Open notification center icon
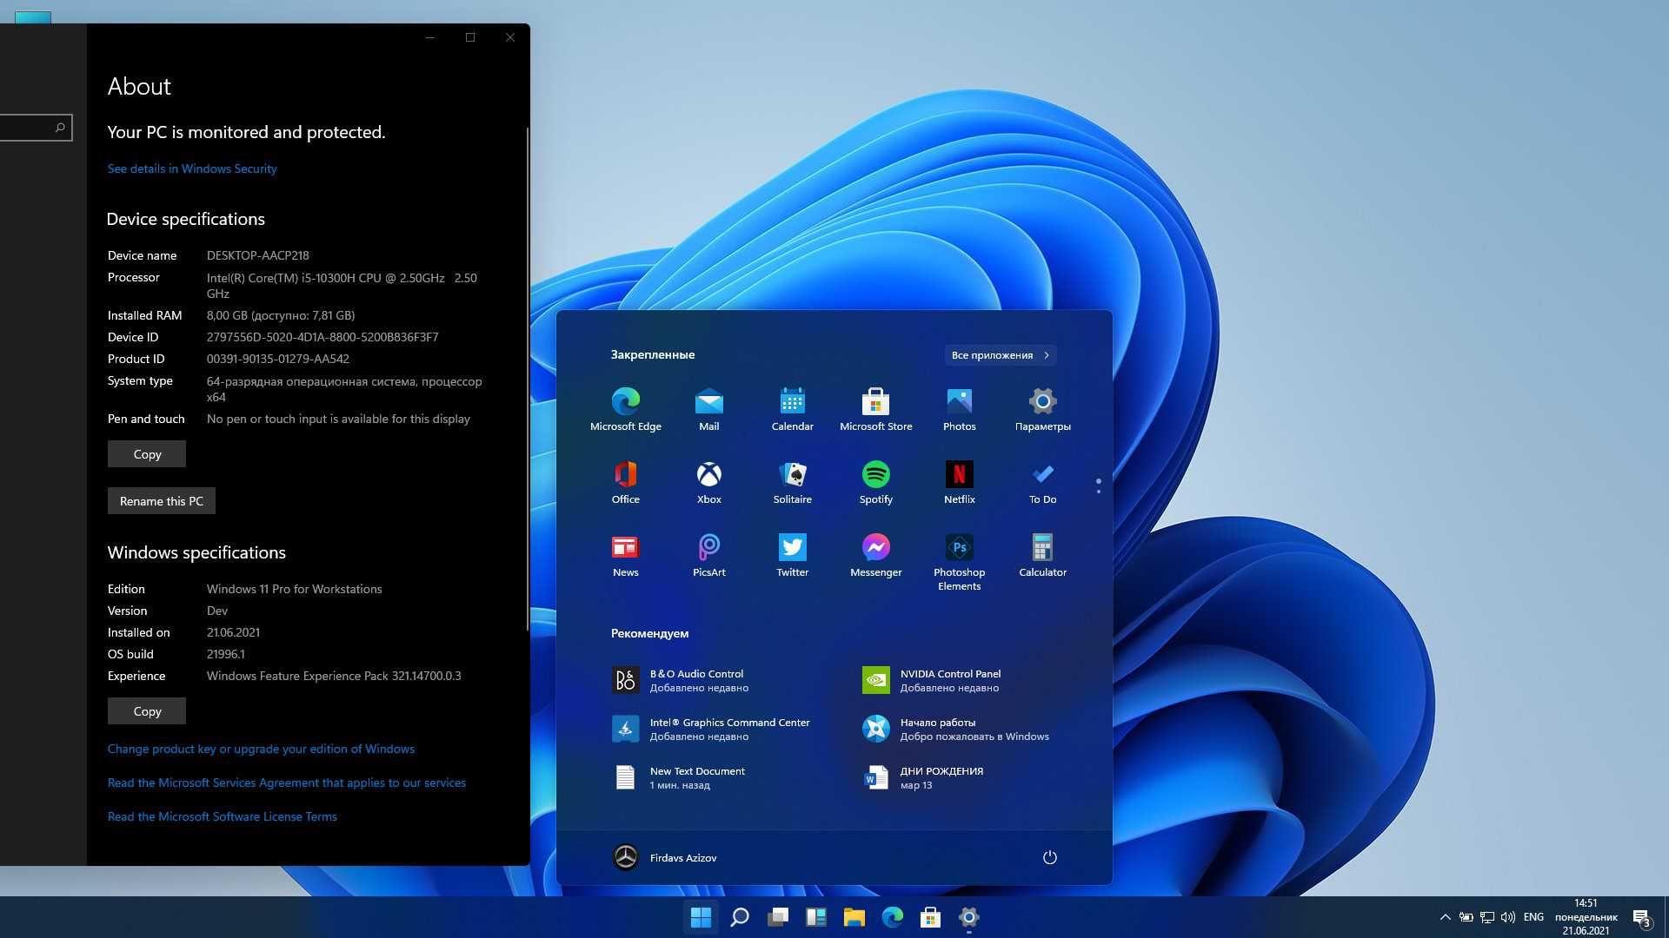This screenshot has width=1669, height=938. pyautogui.click(x=1641, y=917)
